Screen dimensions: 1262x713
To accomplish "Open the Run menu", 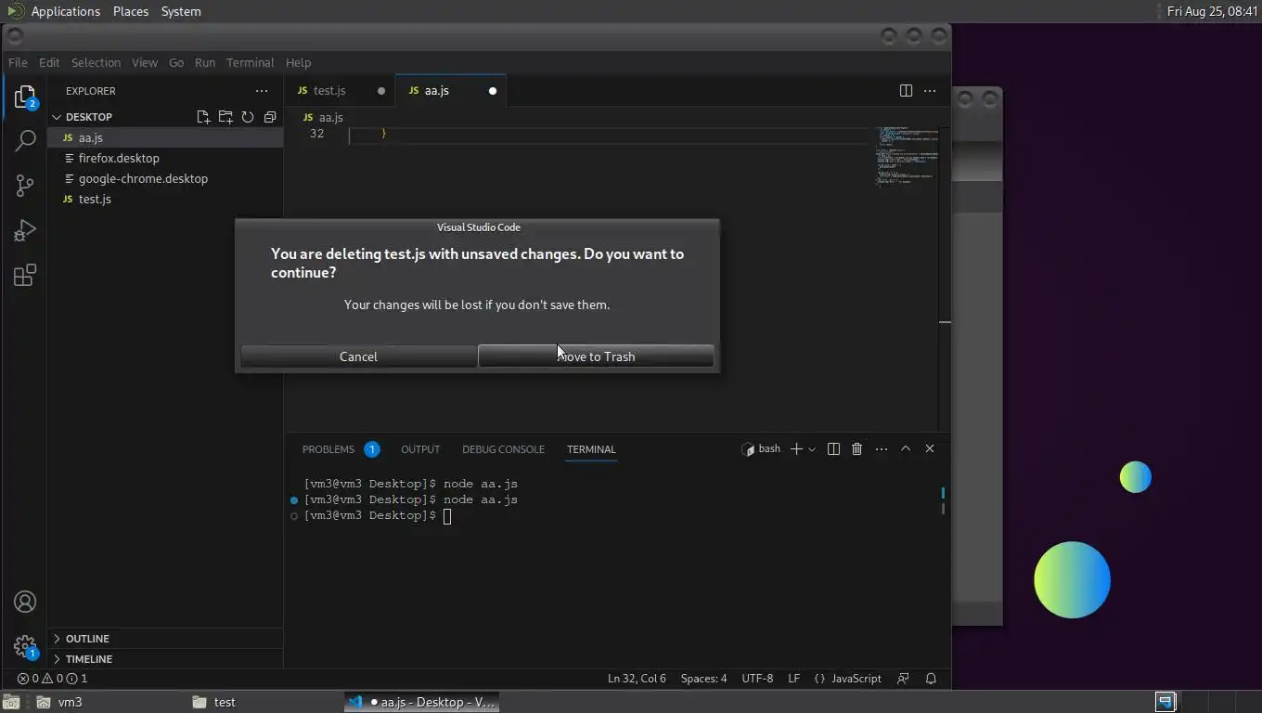I will [205, 62].
